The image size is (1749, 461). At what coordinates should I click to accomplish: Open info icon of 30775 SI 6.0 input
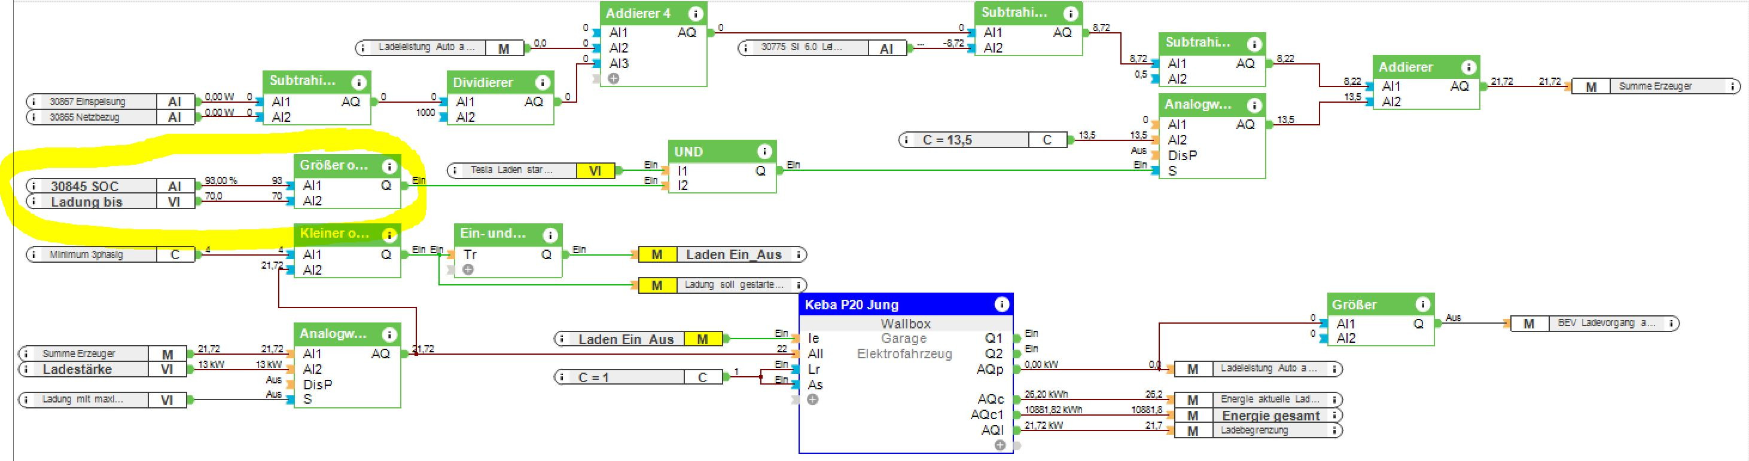tap(746, 48)
